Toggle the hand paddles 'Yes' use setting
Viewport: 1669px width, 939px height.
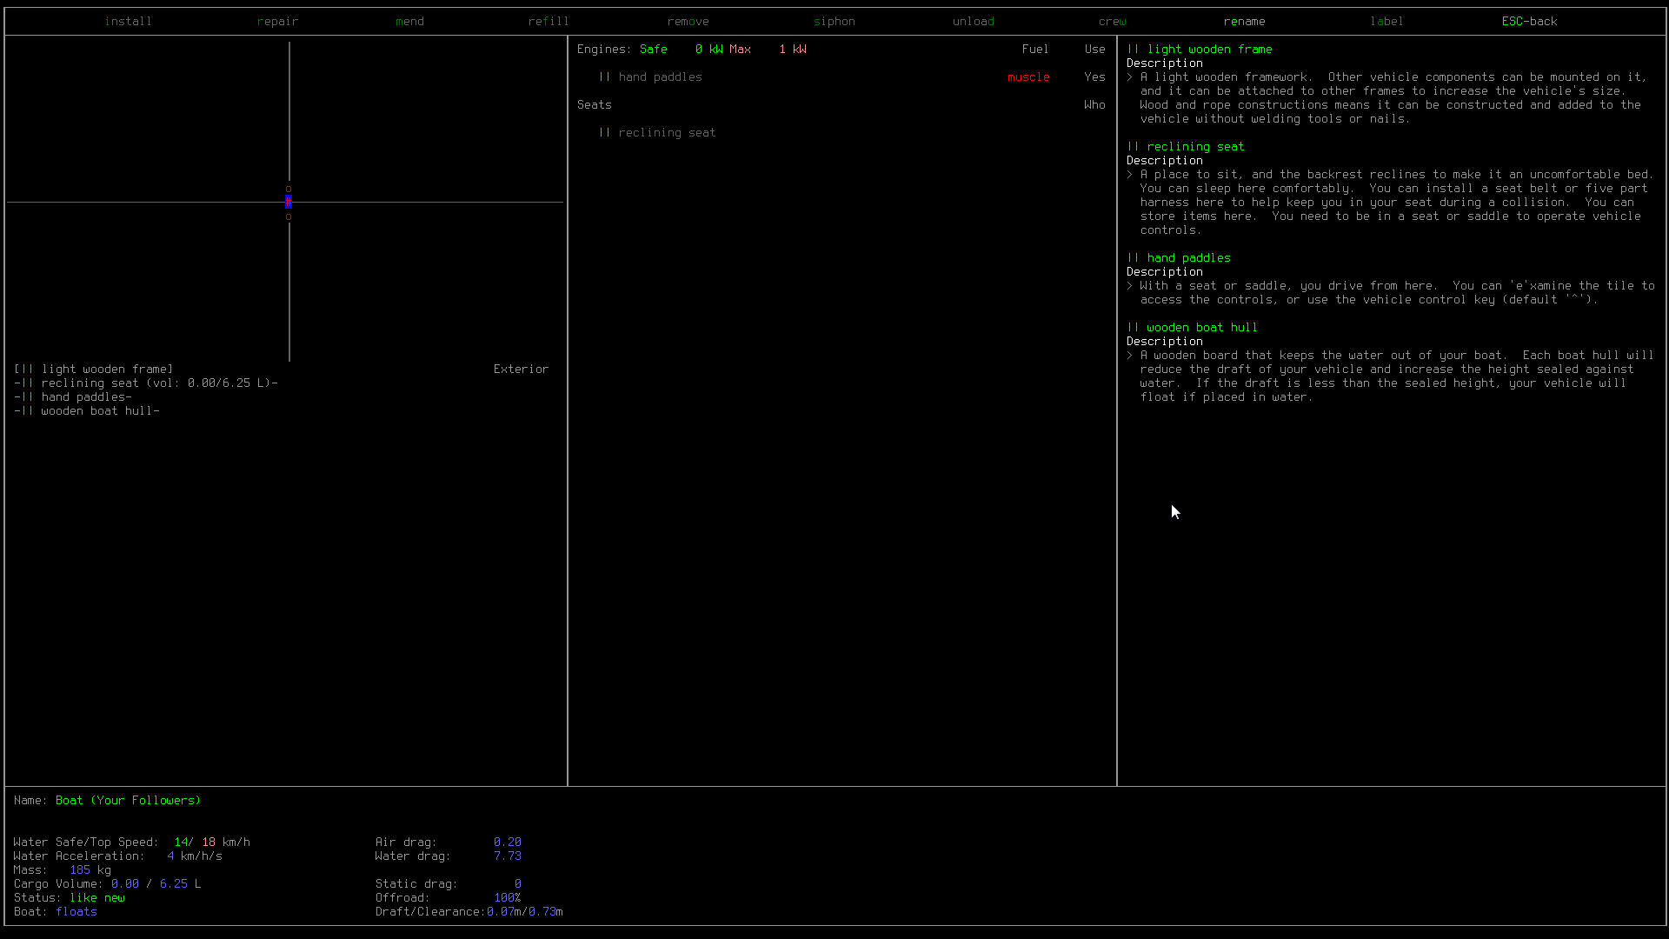click(1094, 77)
